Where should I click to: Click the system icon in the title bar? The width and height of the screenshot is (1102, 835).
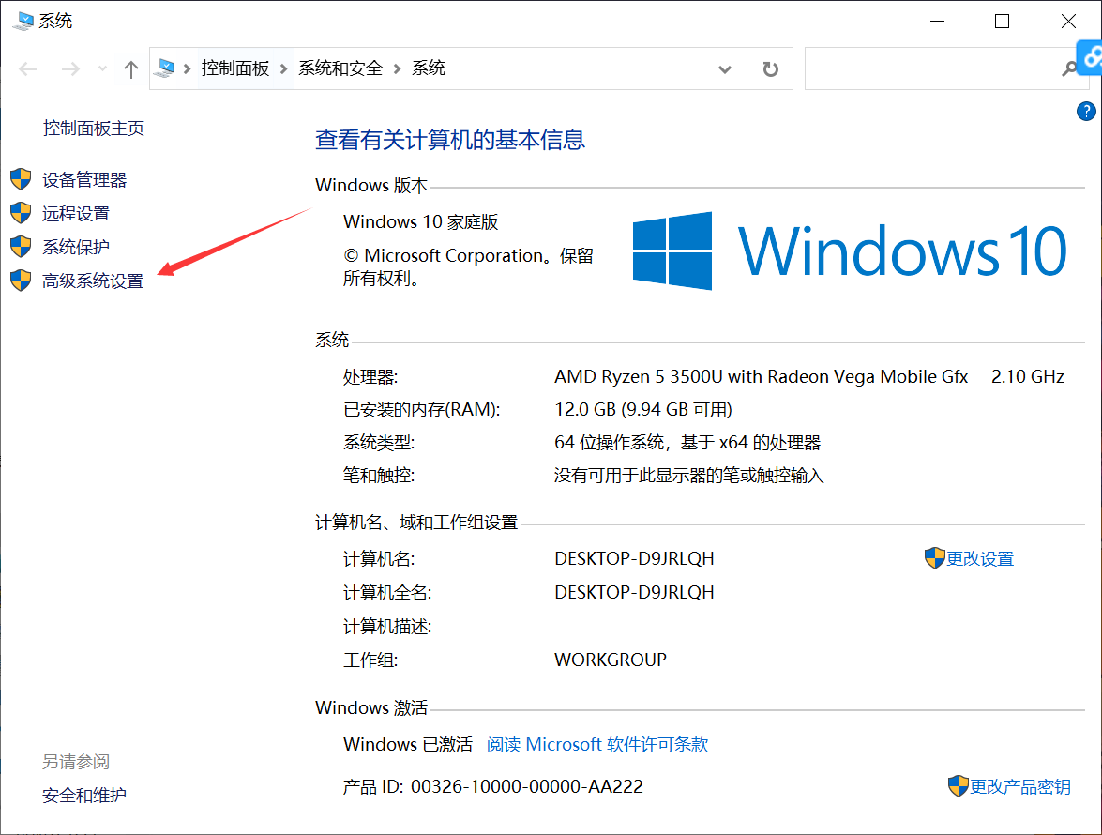pos(23,21)
